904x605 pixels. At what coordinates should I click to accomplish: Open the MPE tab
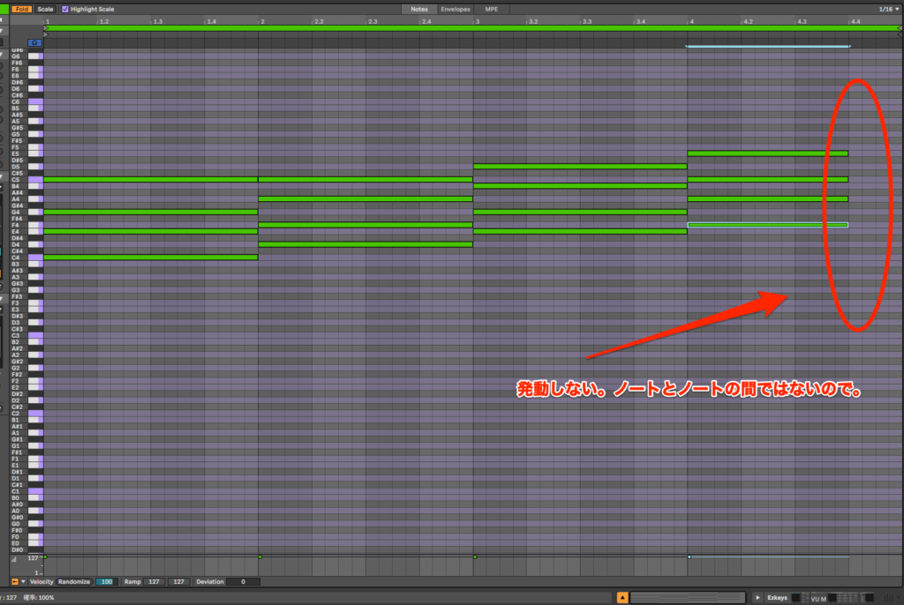click(x=492, y=9)
